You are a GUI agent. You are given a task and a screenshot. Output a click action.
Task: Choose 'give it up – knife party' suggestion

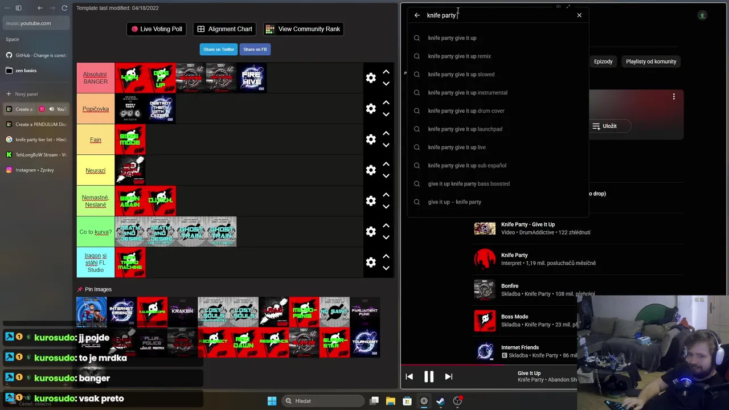click(498, 202)
